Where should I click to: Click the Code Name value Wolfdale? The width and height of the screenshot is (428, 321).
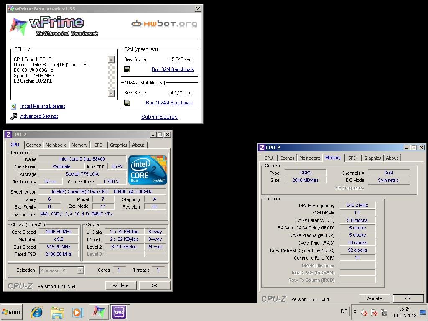click(61, 166)
